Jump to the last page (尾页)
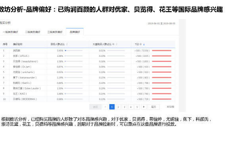226x143 pixels. click(x=154, y=107)
